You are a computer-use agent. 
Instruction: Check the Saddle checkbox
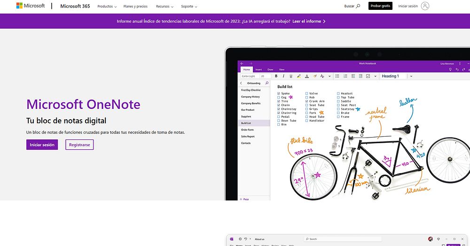(x=338, y=101)
